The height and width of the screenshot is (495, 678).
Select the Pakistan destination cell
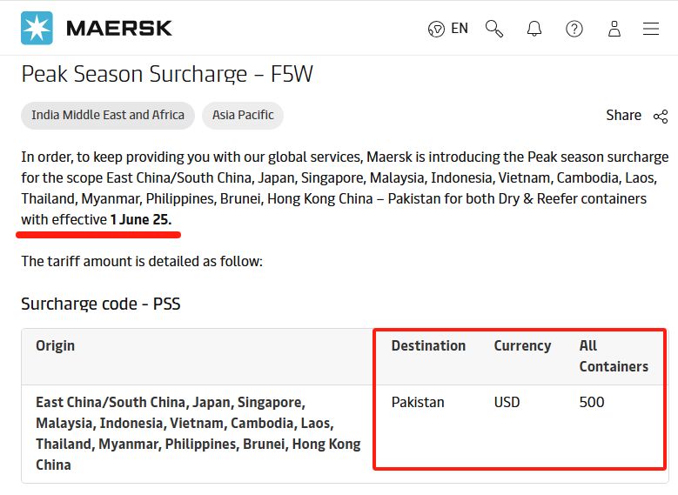pyautogui.click(x=418, y=403)
